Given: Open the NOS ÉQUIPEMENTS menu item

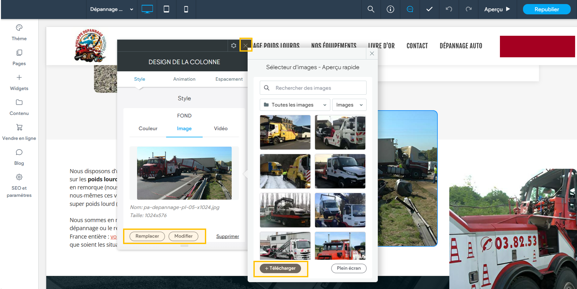Looking at the screenshot, I should pos(334,46).
